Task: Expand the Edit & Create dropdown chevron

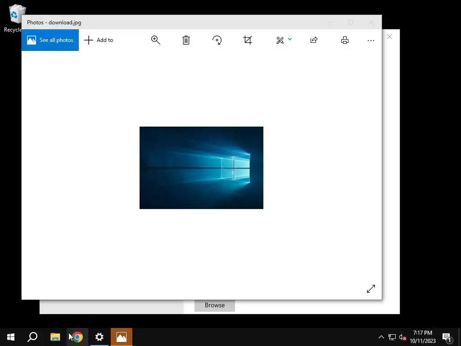Action: tap(290, 39)
